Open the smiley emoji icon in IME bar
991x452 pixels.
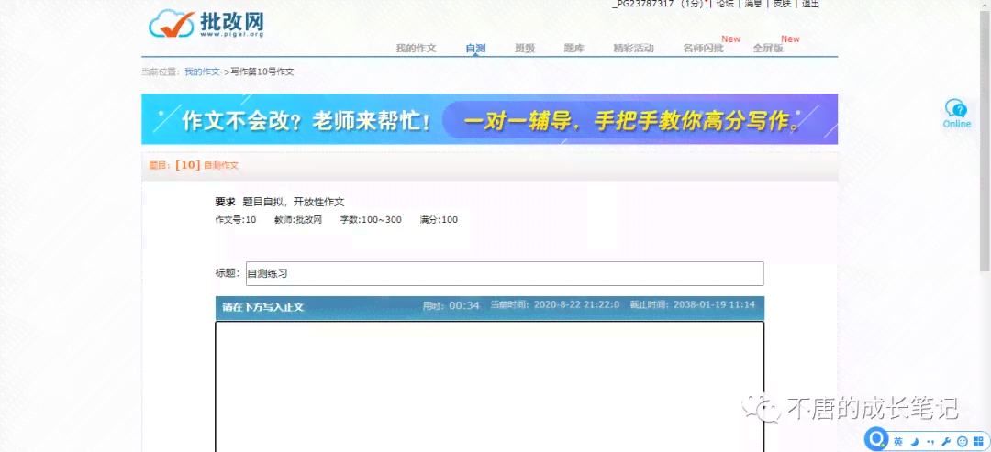point(963,441)
